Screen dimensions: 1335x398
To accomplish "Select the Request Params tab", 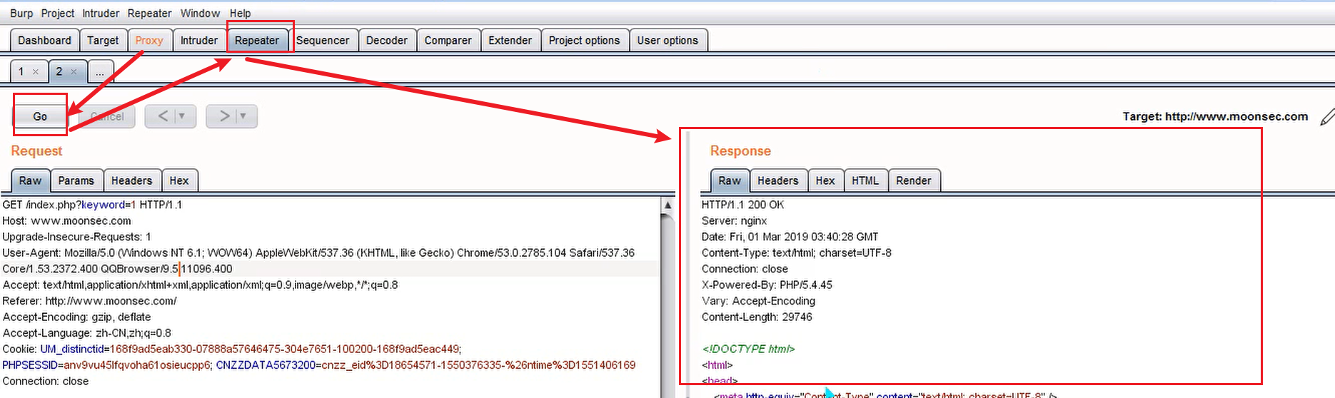I will tap(76, 180).
